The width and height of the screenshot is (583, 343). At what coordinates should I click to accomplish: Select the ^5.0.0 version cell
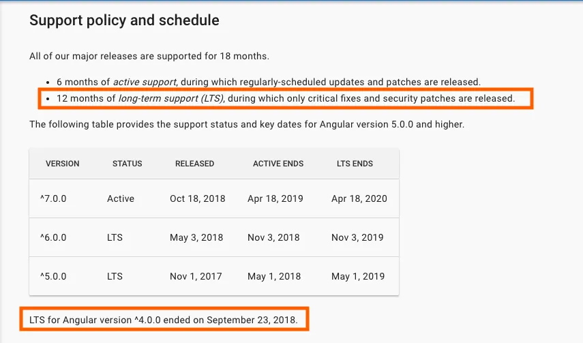(x=53, y=276)
